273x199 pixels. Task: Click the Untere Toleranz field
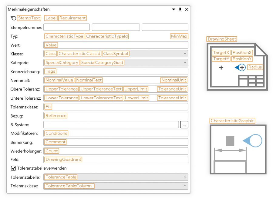(116, 98)
